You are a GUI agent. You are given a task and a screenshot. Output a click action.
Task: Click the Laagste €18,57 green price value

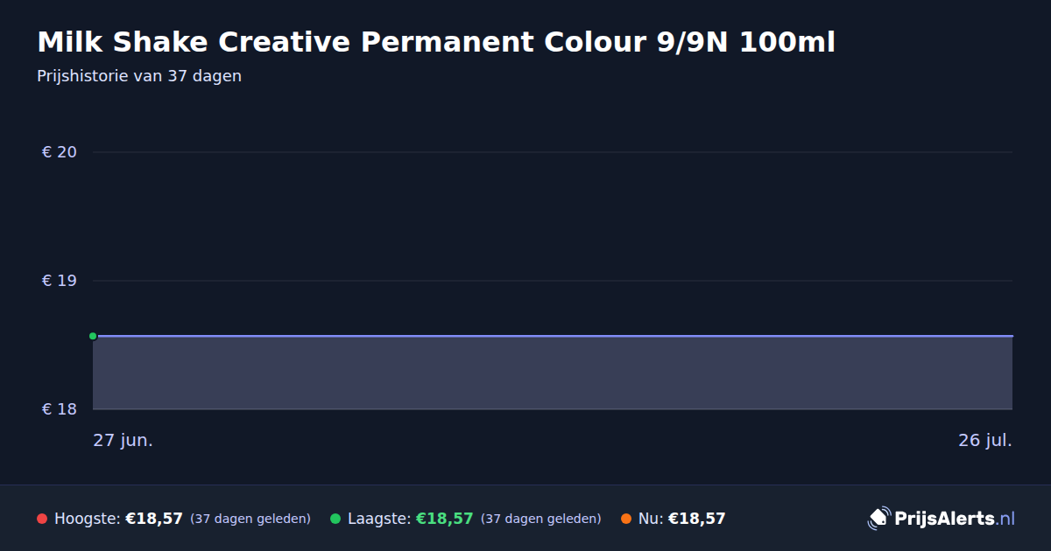tap(445, 519)
